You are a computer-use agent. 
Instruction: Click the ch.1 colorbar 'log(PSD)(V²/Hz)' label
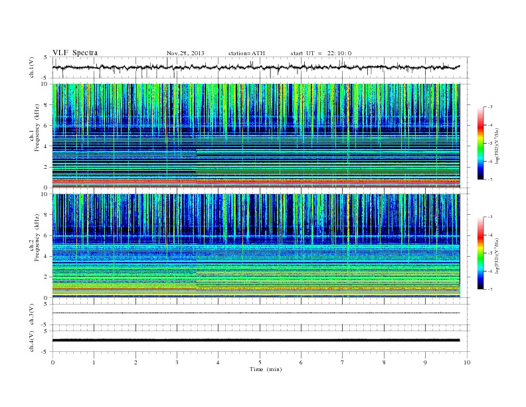click(x=497, y=146)
